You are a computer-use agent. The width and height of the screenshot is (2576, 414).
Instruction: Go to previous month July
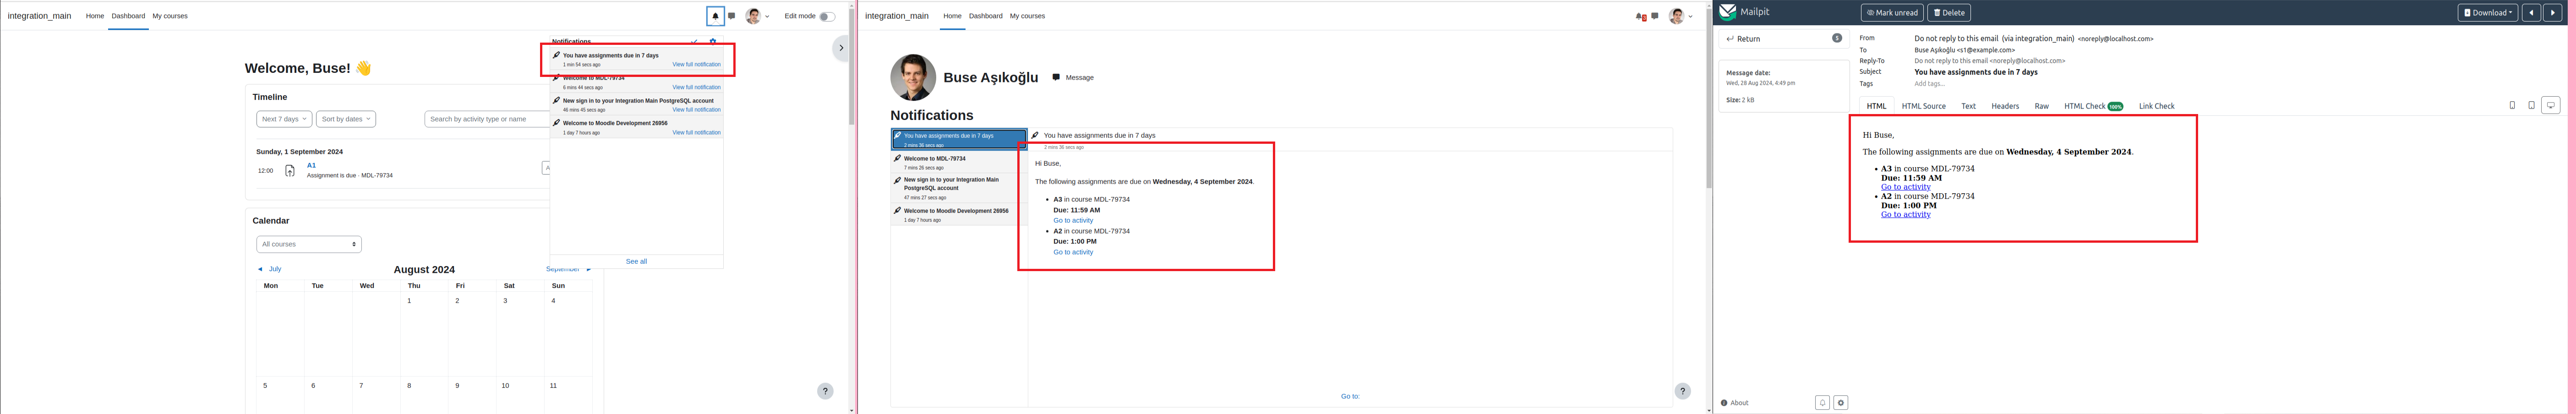(x=270, y=269)
